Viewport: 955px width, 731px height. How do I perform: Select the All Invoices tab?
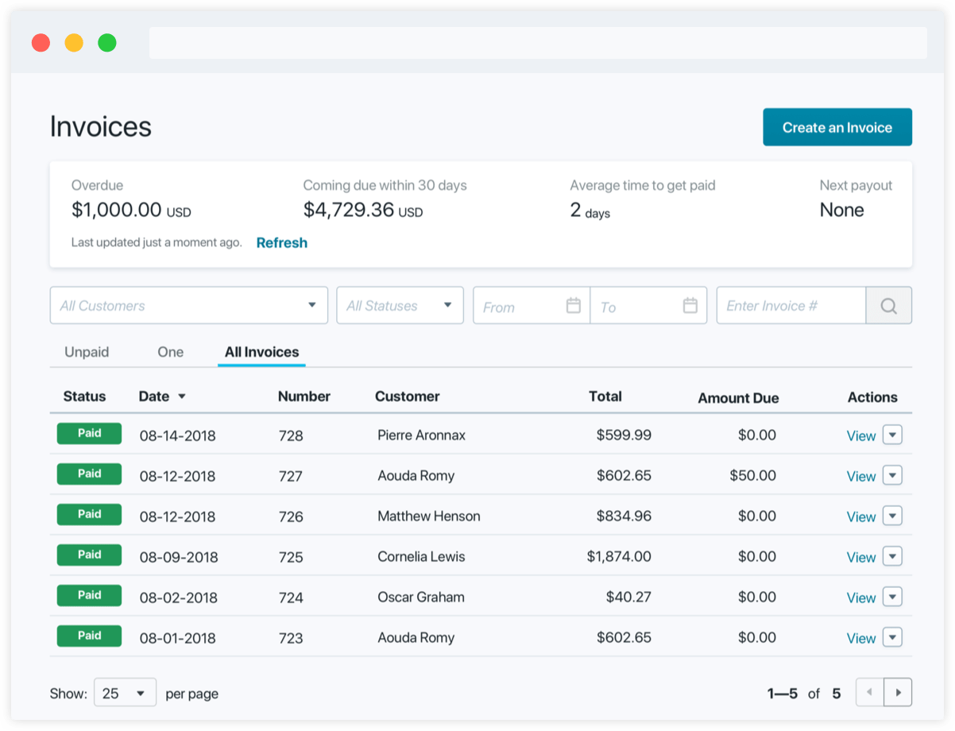point(261,352)
